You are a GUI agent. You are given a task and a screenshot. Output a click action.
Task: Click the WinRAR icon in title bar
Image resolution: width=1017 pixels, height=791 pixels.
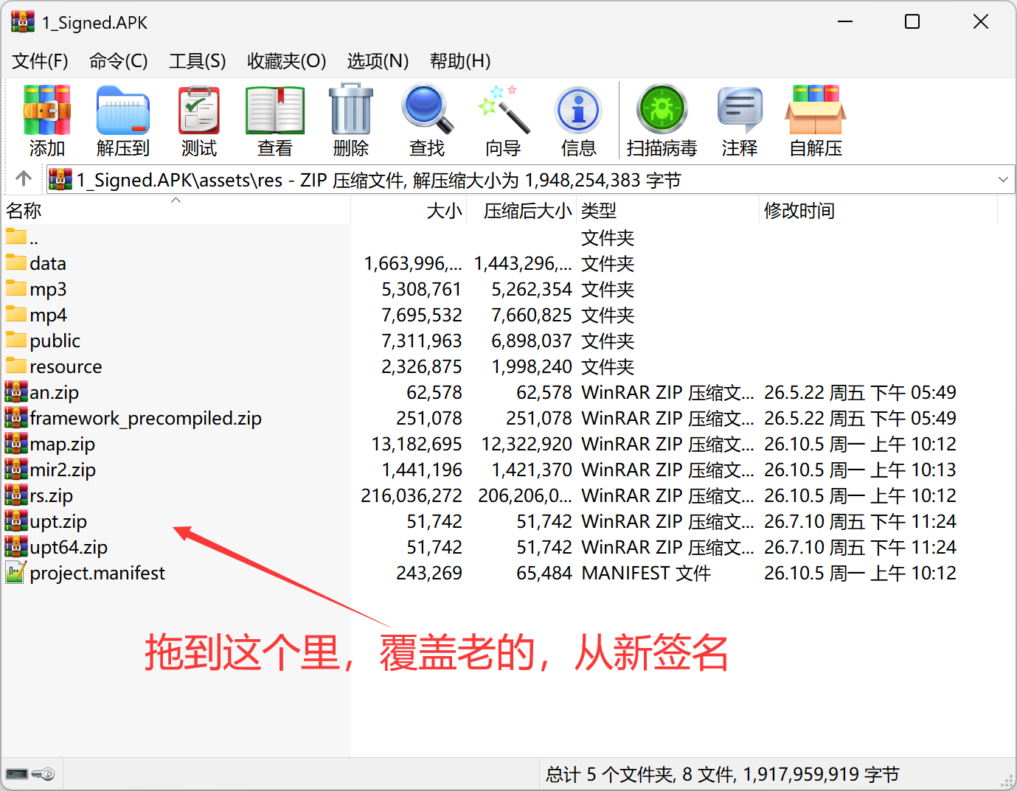(x=23, y=22)
